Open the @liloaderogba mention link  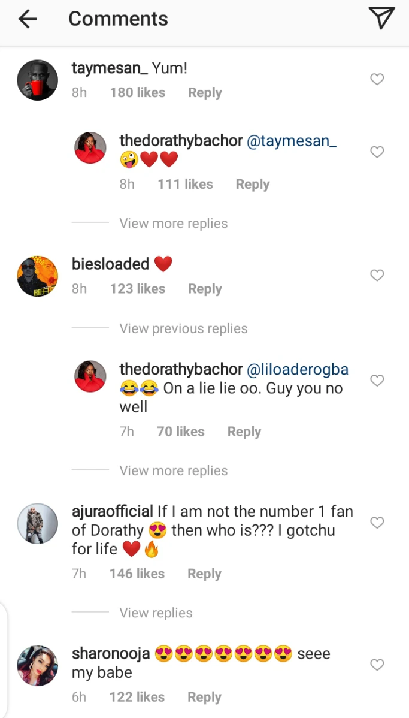click(x=298, y=369)
